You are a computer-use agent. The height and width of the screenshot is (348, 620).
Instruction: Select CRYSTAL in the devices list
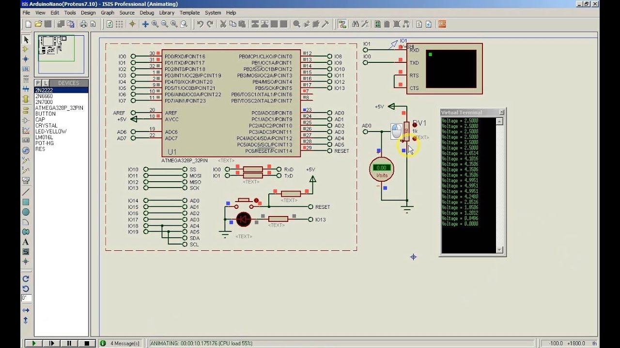tap(62, 126)
